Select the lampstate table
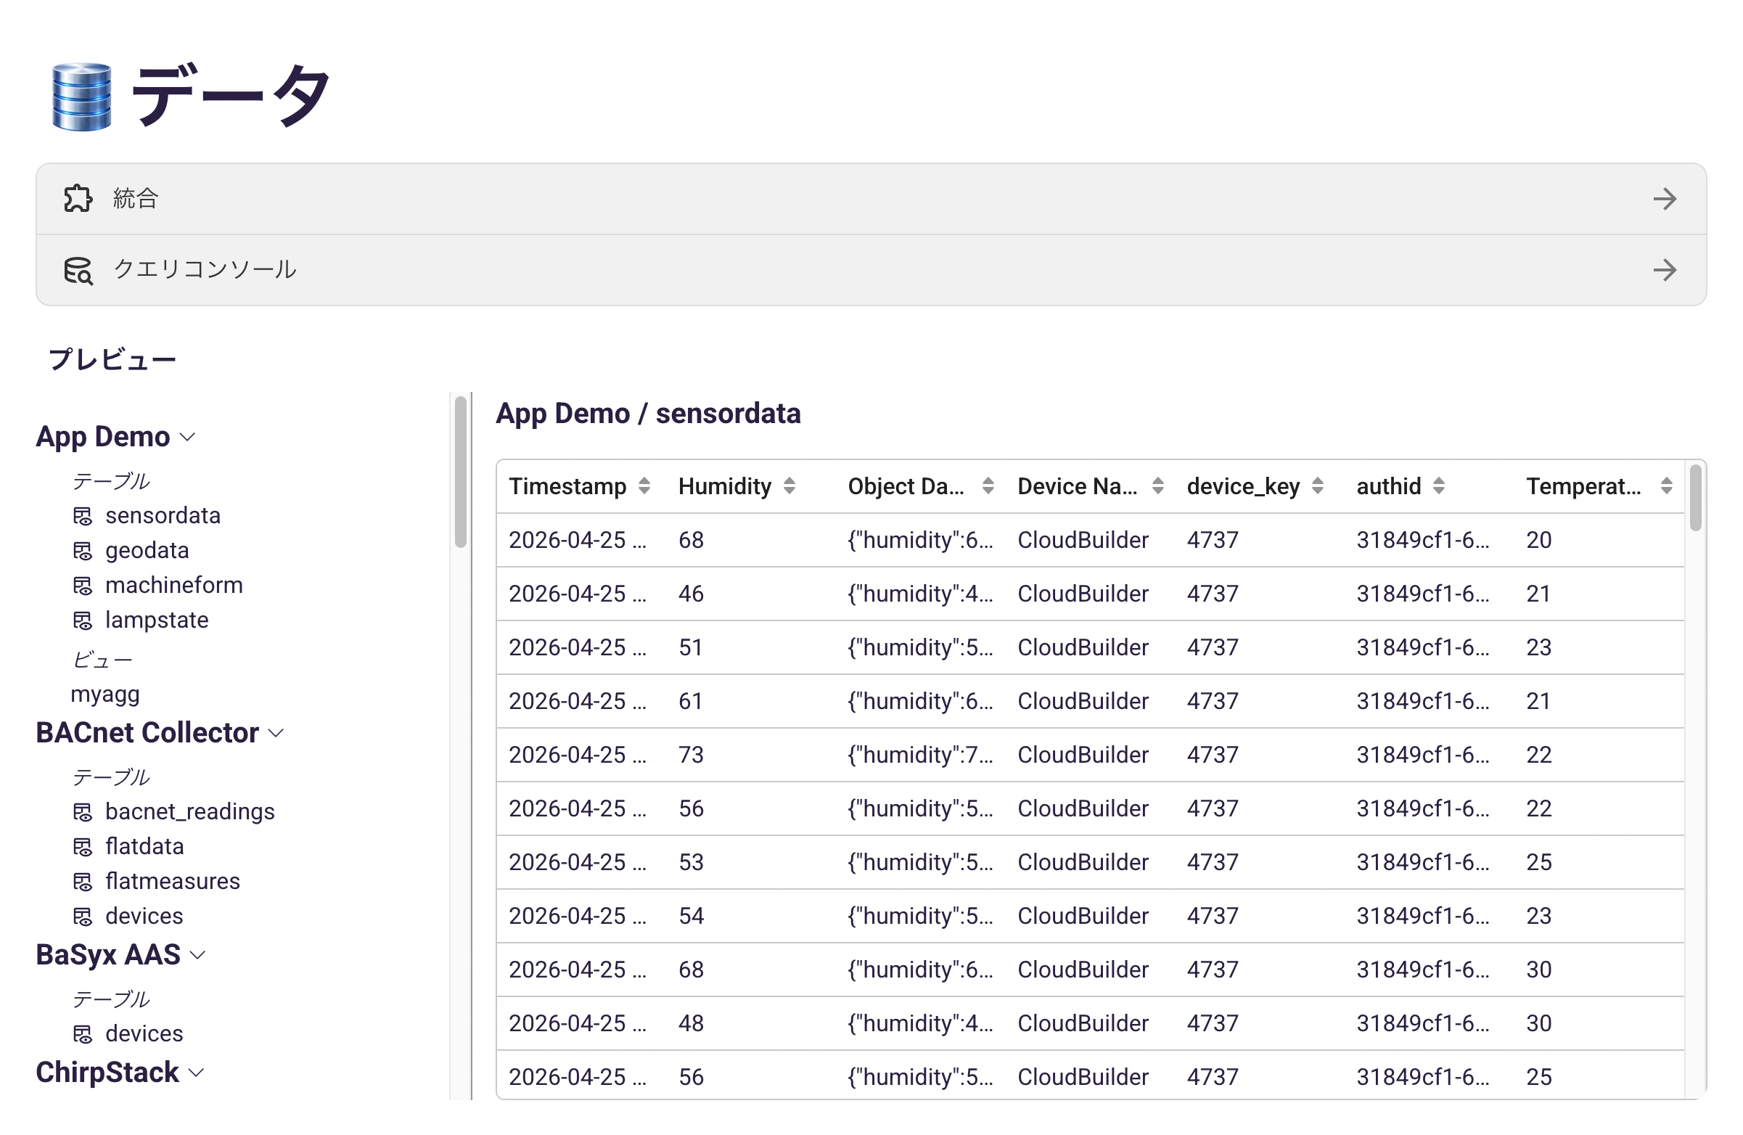Screen dimensions: 1743x1135 tap(157, 620)
